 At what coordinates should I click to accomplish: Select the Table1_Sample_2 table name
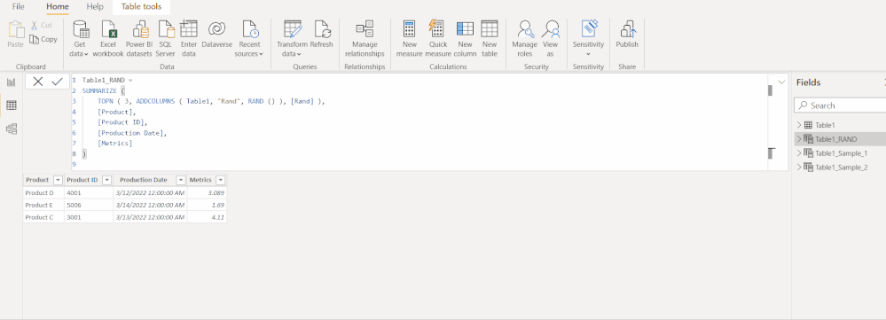tap(842, 167)
